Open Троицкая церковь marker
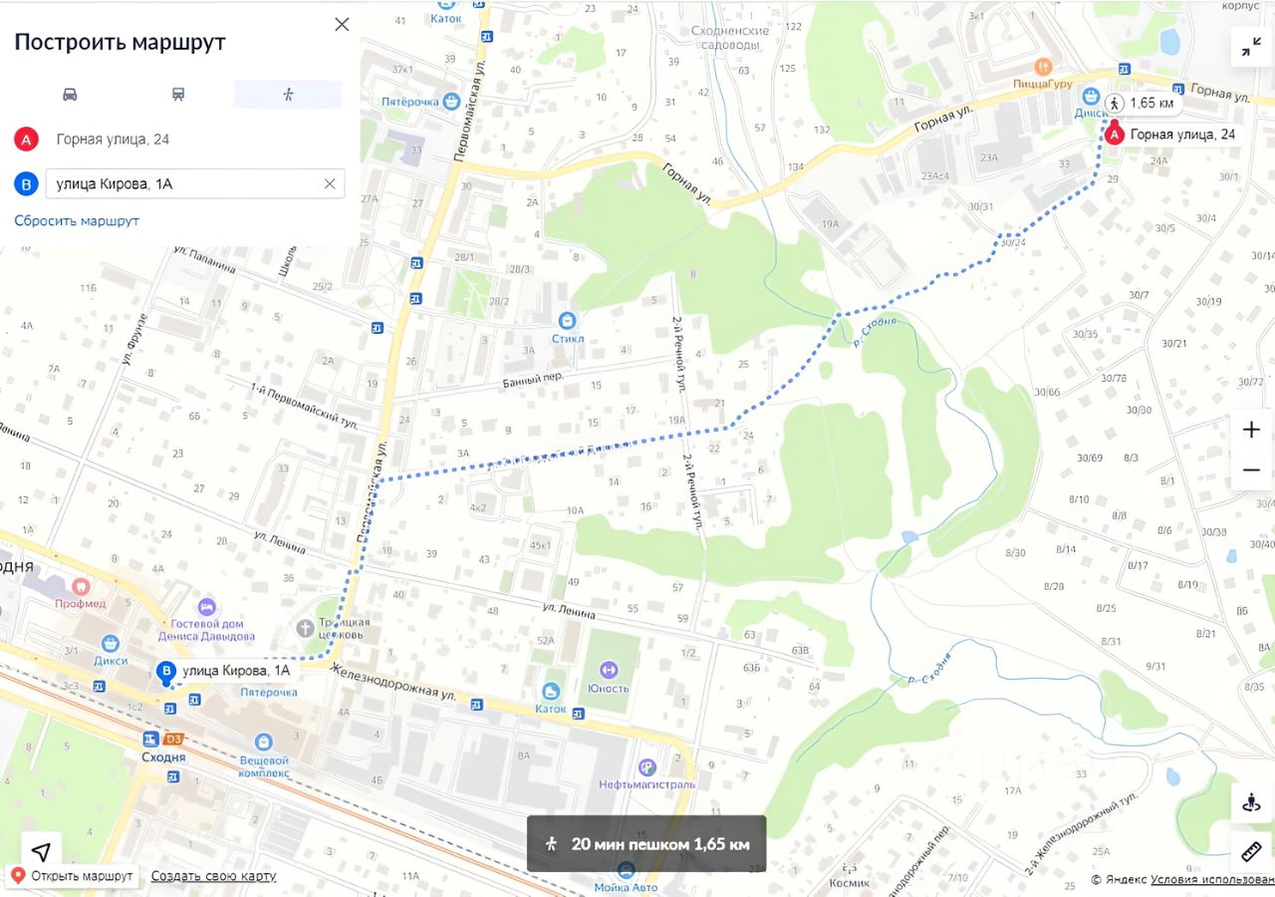1275x897 pixels. coord(307,627)
